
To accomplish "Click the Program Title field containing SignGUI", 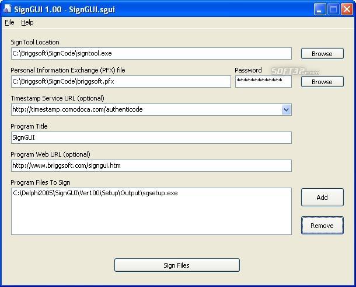I will 151,137.
